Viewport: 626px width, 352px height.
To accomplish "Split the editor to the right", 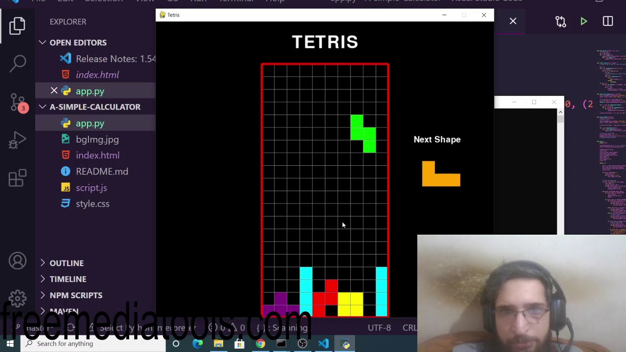I will point(608,22).
